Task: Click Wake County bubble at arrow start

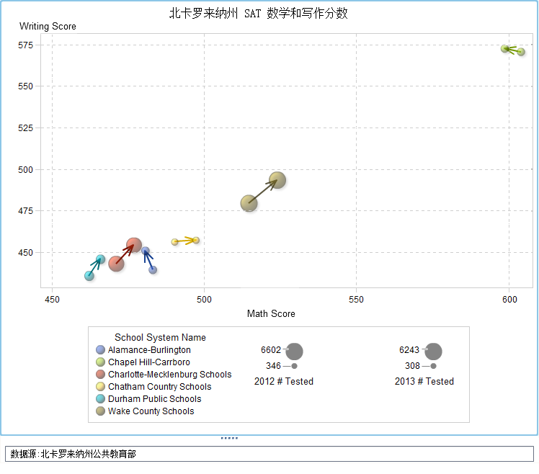Action: (x=249, y=203)
